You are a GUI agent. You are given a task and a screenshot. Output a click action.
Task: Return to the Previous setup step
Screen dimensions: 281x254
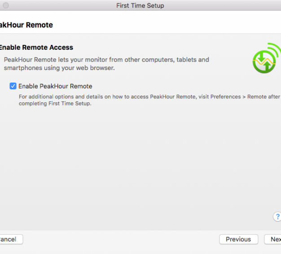coord(238,239)
